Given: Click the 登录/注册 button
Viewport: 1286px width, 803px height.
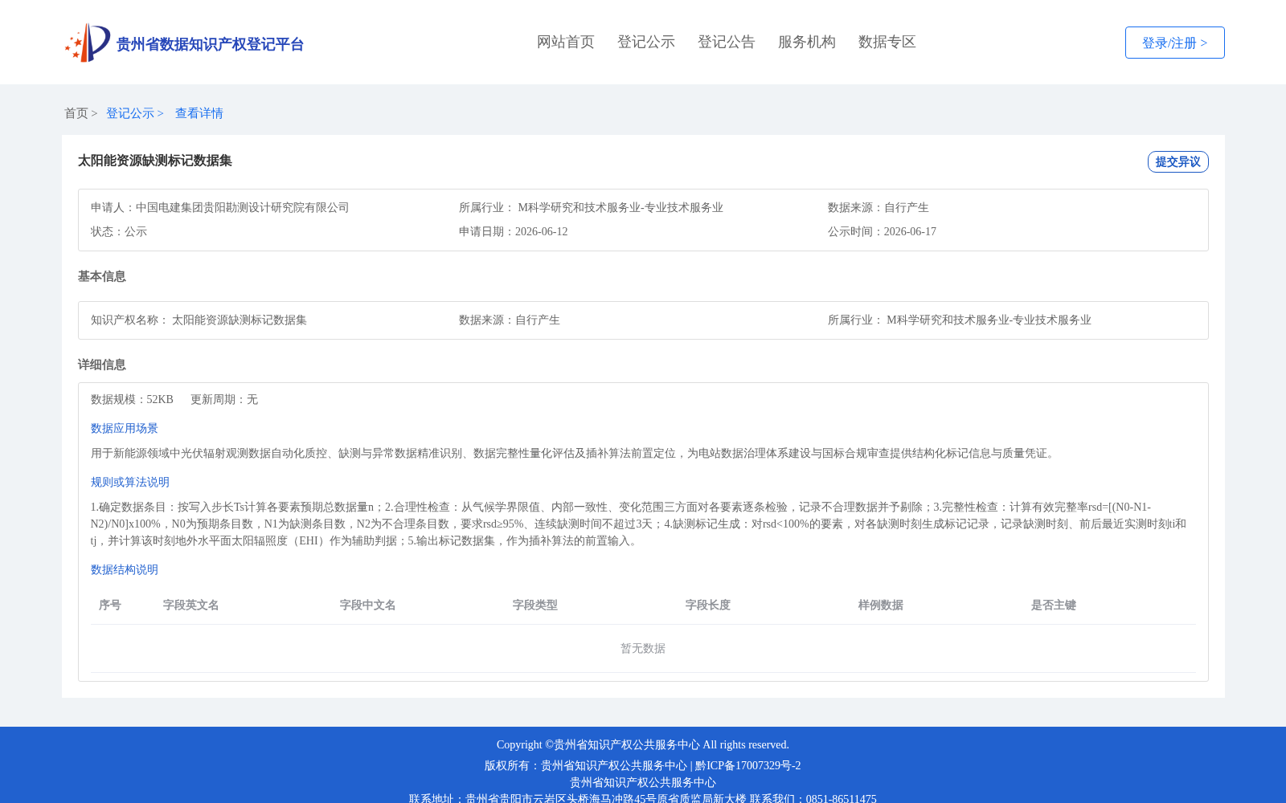Looking at the screenshot, I should (x=1174, y=43).
